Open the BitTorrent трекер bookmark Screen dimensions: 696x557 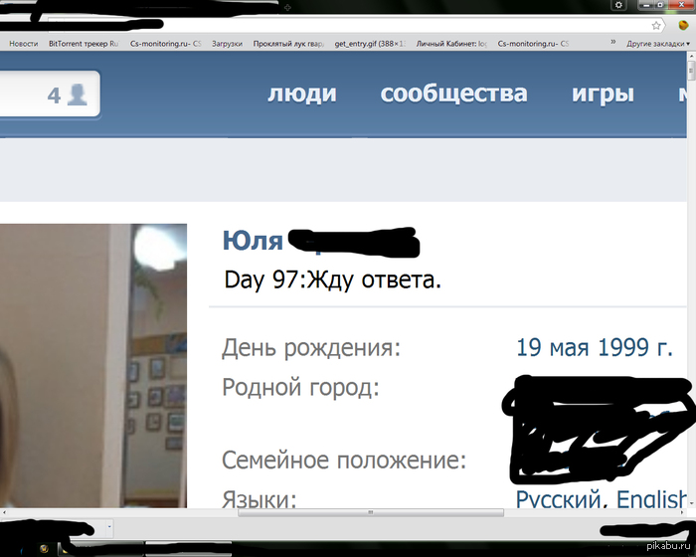tap(84, 44)
